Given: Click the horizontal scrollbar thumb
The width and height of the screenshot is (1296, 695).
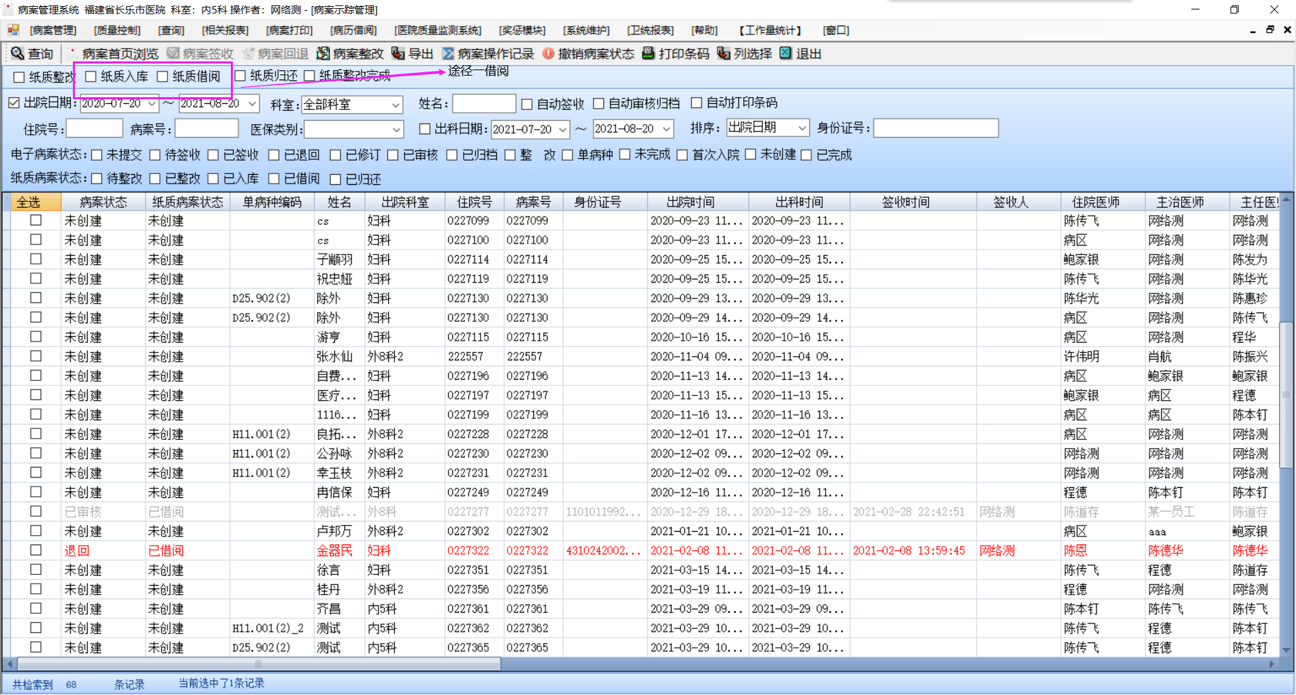Looking at the screenshot, I should pyautogui.click(x=259, y=665).
